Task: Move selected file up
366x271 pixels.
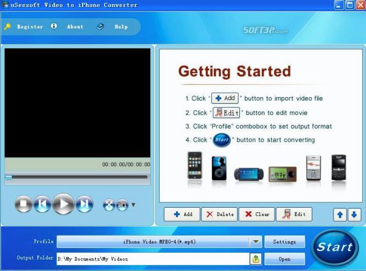Action: point(340,214)
